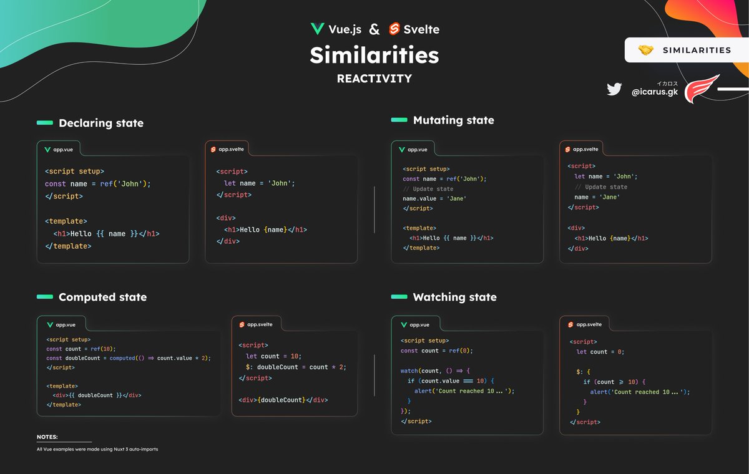Click the line '<div>{doubleCount}</div>'

283,400
